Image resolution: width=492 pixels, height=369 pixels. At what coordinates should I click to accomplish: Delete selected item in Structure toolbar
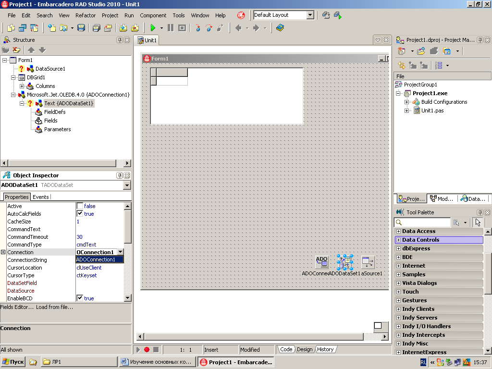point(16,50)
